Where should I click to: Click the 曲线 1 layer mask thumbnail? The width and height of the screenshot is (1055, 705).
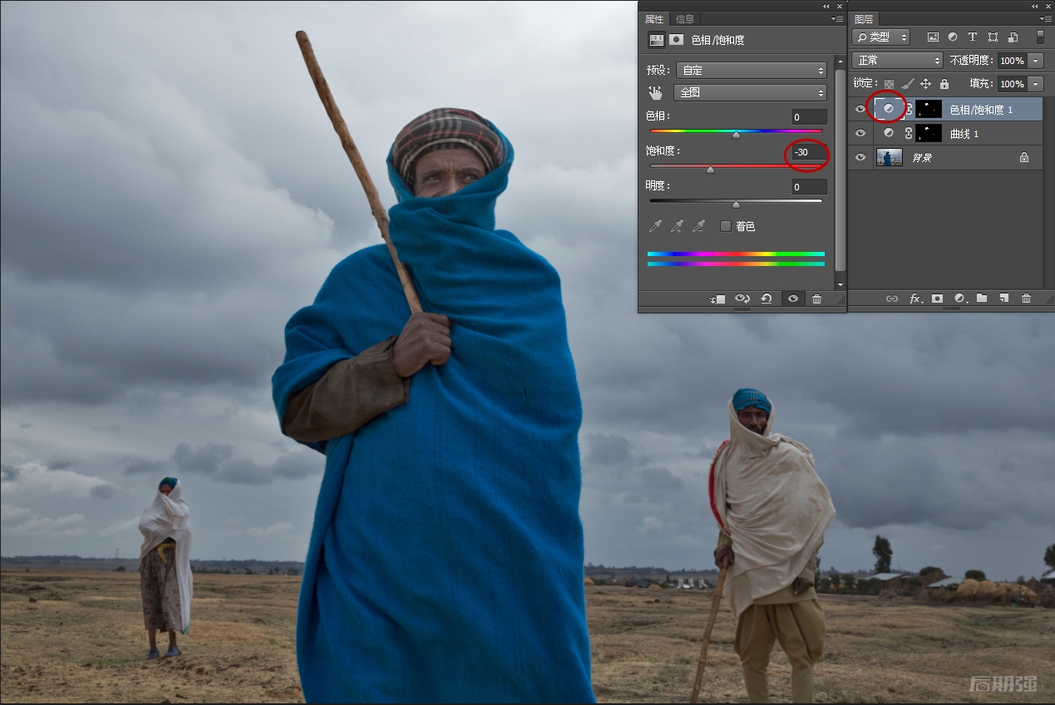[929, 133]
